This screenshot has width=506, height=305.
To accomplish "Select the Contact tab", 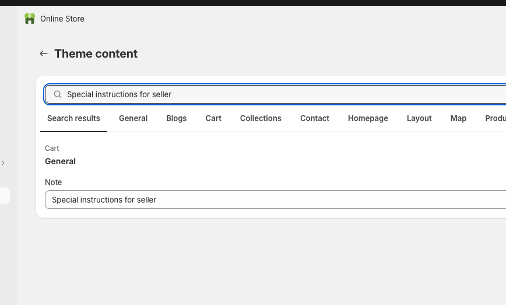I will coord(315,118).
